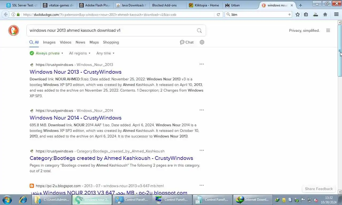Open Windows Start menu orb
Image resolution: width=342 pixels, height=205 pixels.
[7, 199]
